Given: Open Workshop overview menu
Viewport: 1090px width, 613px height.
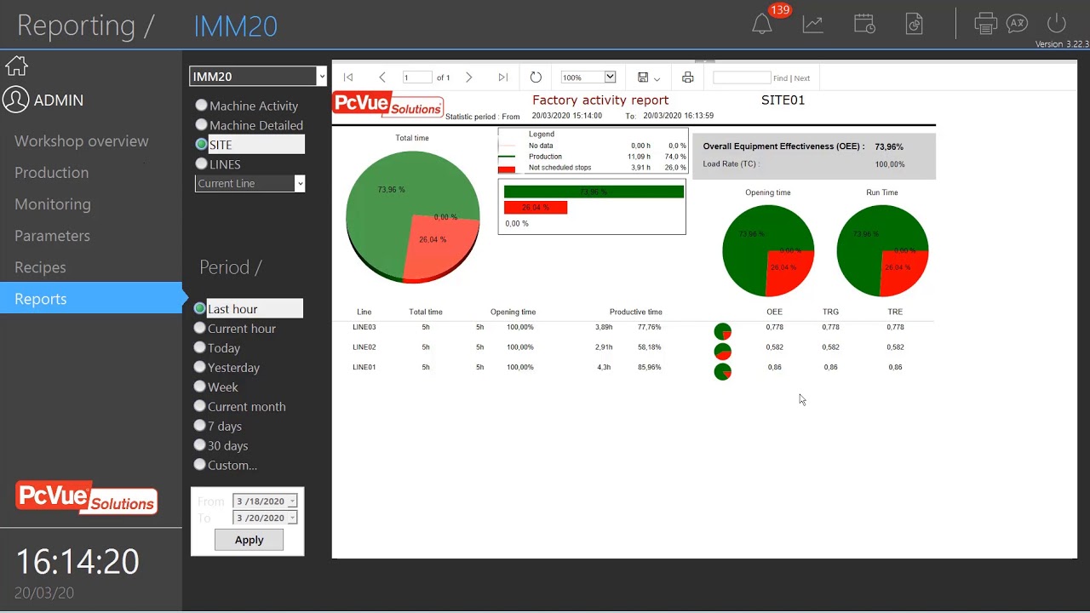Looking at the screenshot, I should (x=82, y=141).
